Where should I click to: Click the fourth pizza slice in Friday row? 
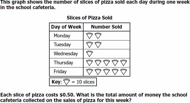115,72
